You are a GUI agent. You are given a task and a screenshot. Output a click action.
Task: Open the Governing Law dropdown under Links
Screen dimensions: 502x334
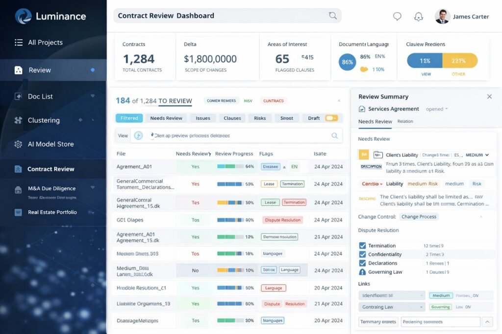tap(392, 307)
